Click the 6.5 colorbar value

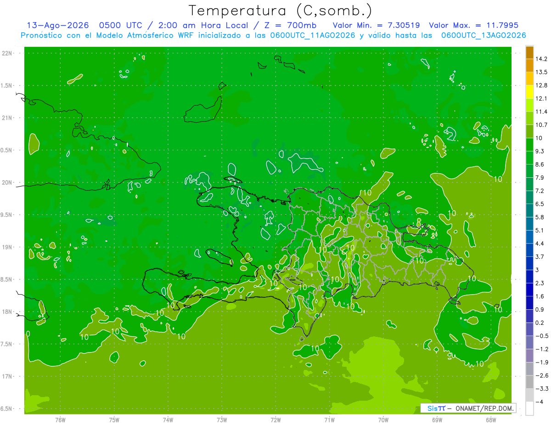coord(540,204)
